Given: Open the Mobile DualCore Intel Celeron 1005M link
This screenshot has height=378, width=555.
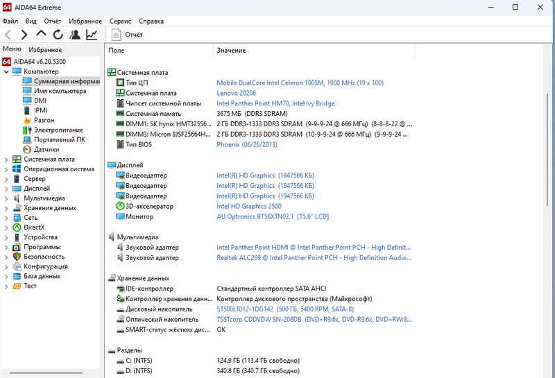Looking at the screenshot, I should 300,83.
